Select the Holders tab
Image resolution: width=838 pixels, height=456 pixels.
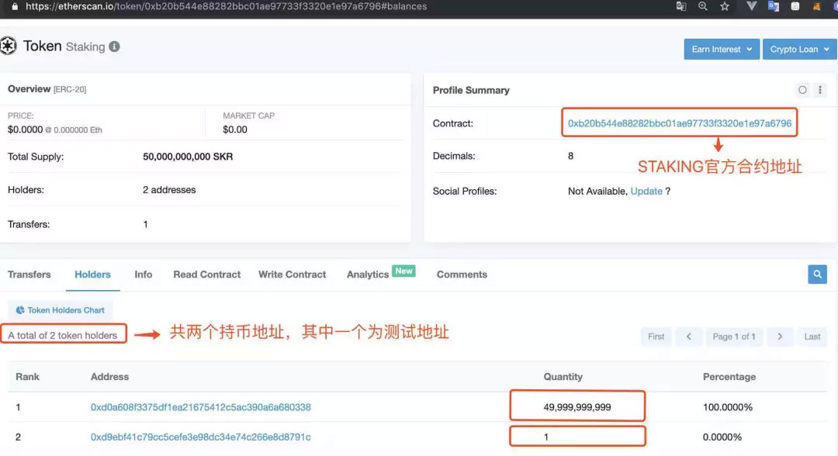coord(92,275)
